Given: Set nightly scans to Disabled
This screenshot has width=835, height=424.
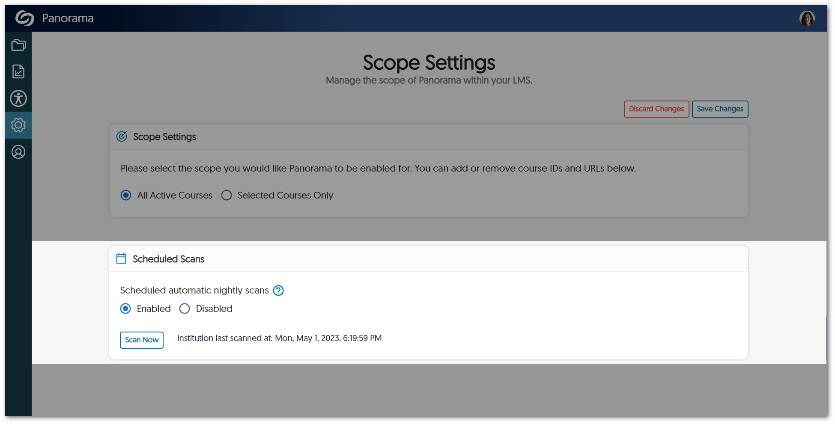Looking at the screenshot, I should [x=185, y=308].
